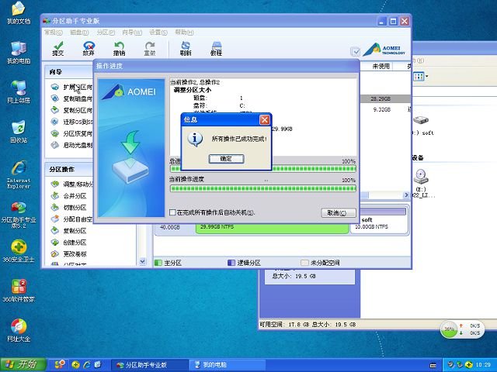Open 我的电脑 desktop icon

pyautogui.click(x=19, y=53)
